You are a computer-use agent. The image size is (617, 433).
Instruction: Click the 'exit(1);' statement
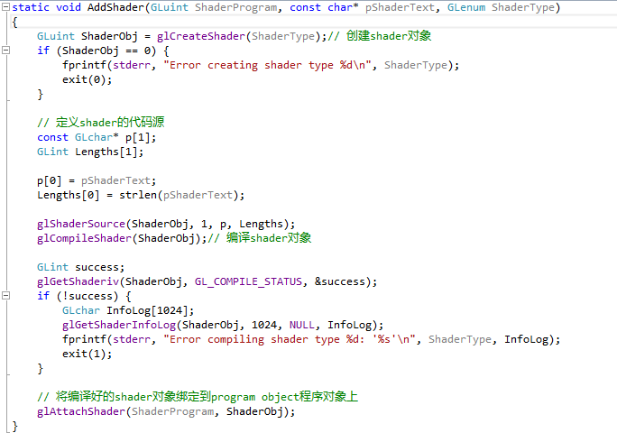pos(87,354)
